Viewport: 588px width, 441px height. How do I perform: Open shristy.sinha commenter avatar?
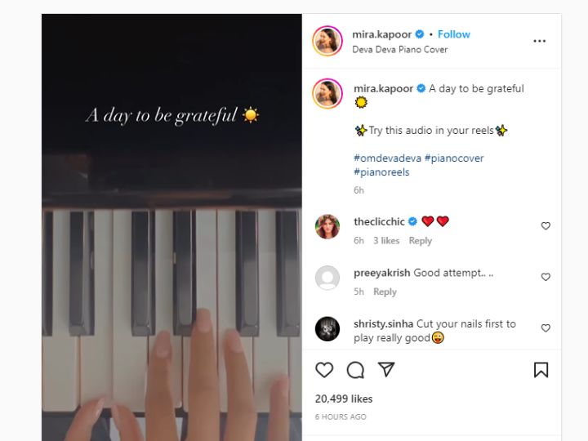[327, 329]
